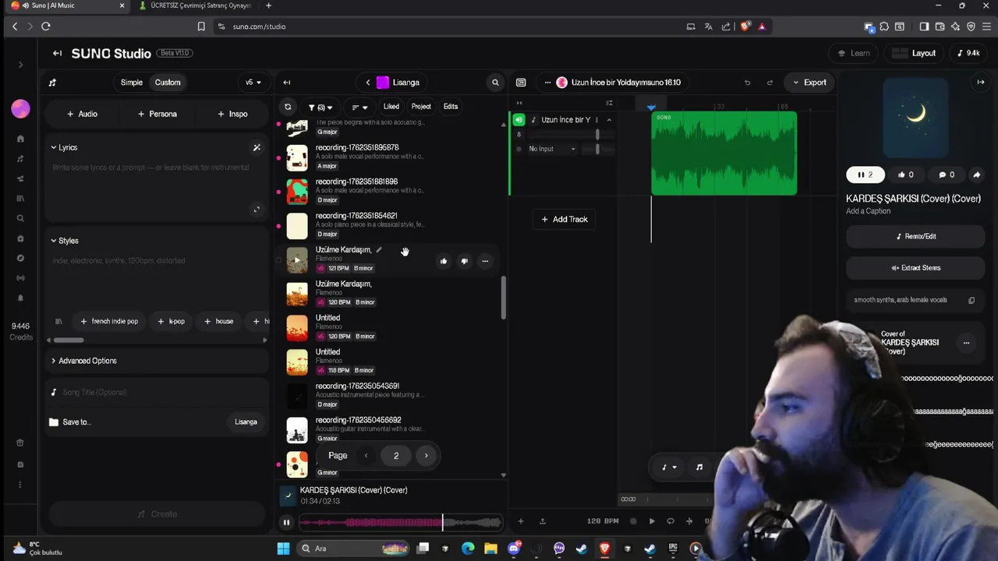Viewport: 998px width, 561px height.
Task: Open comments on the cover song card
Action: [x=947, y=175]
